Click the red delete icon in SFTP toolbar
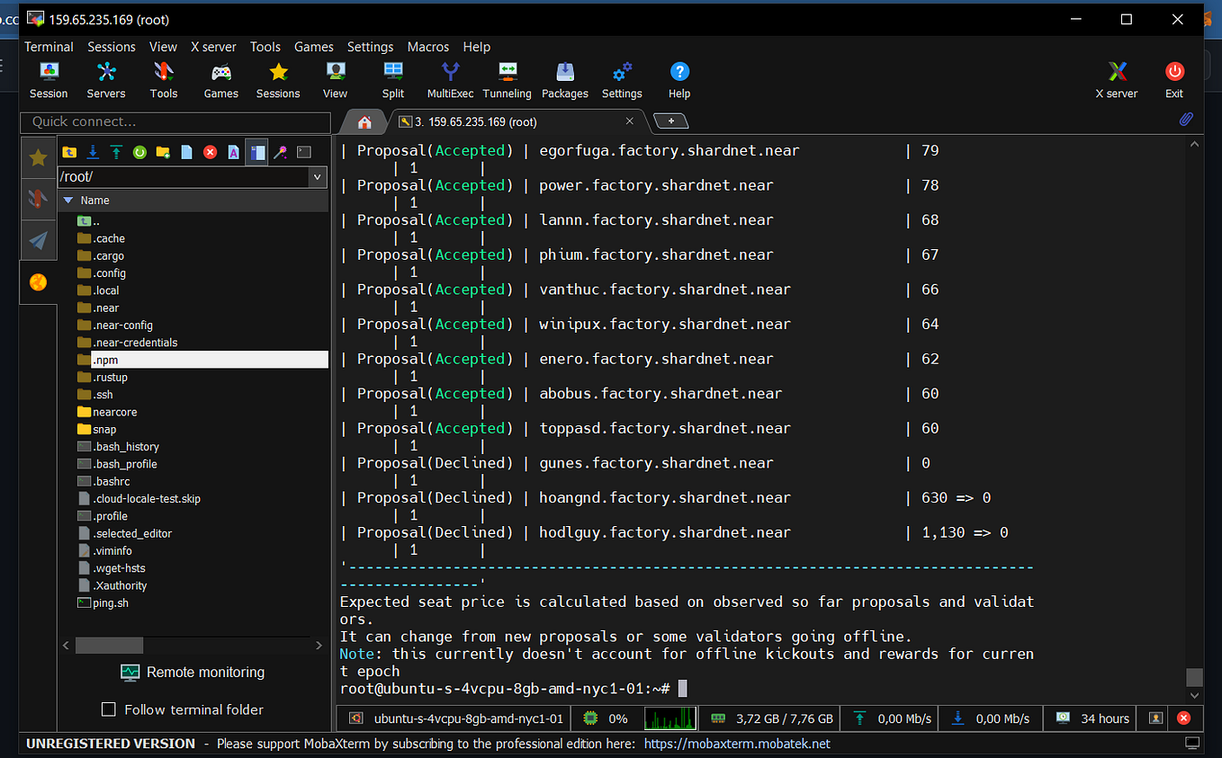The height and width of the screenshot is (758, 1222). pos(210,153)
